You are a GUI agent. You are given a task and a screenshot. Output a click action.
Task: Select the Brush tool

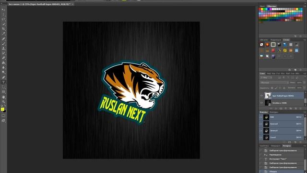pos(3,43)
